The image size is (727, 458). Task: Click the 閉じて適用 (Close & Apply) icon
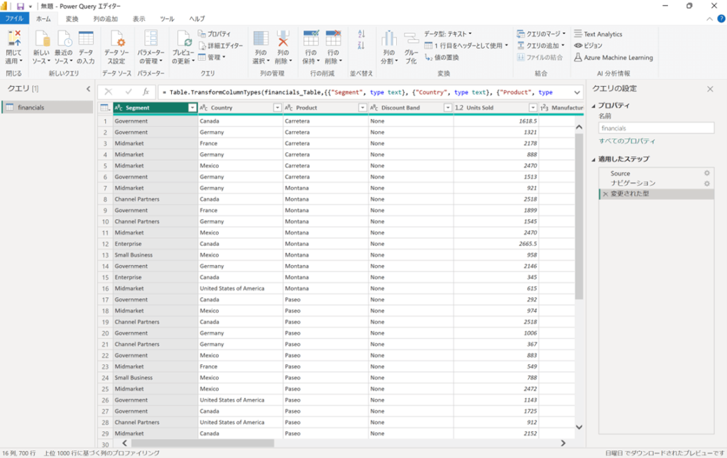pyautogui.click(x=13, y=40)
